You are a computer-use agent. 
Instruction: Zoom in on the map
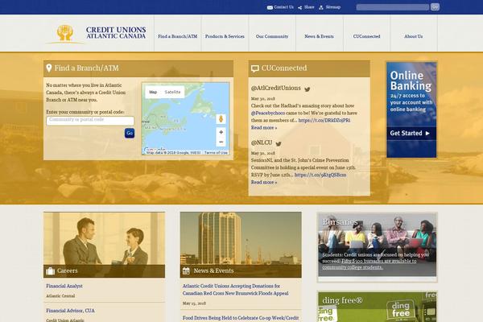coord(221,131)
